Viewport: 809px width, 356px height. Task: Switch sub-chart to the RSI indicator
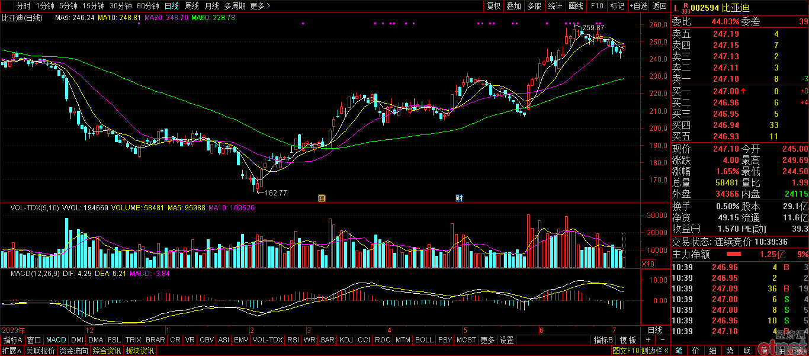pos(293,340)
